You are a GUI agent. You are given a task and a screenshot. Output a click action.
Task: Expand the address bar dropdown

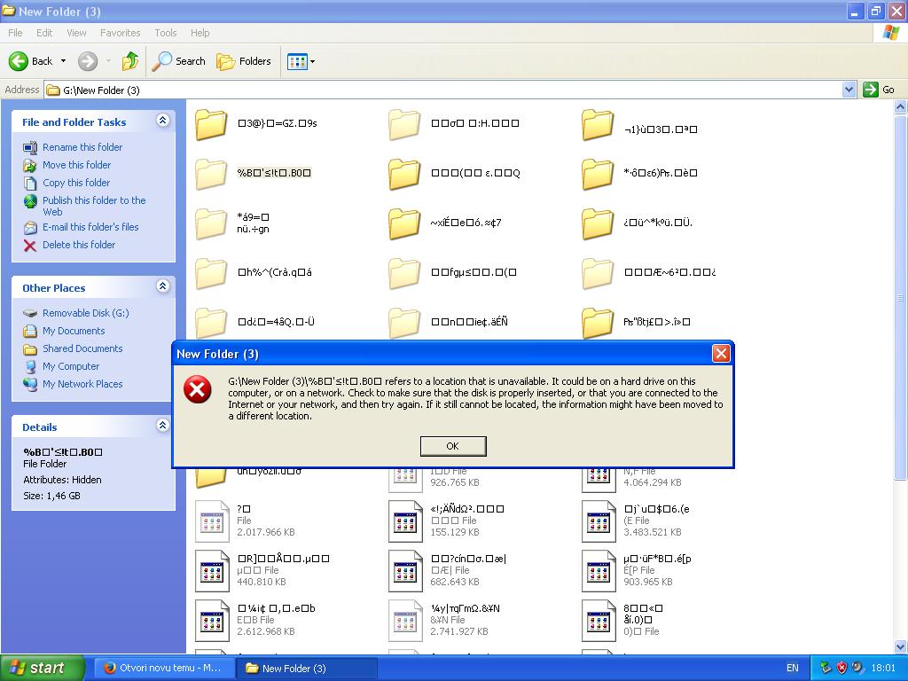tap(849, 90)
